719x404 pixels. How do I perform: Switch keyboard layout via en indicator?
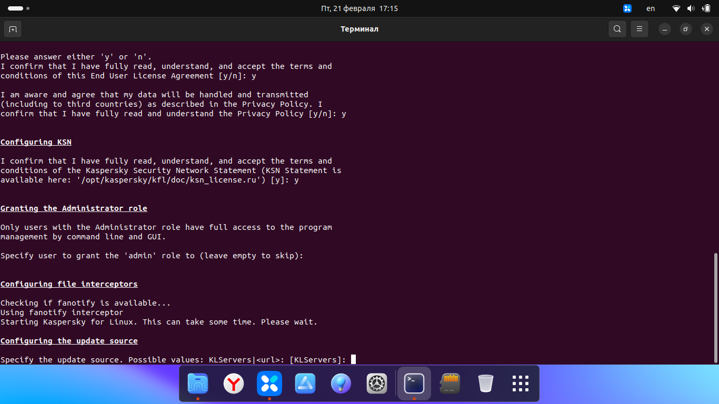point(651,8)
